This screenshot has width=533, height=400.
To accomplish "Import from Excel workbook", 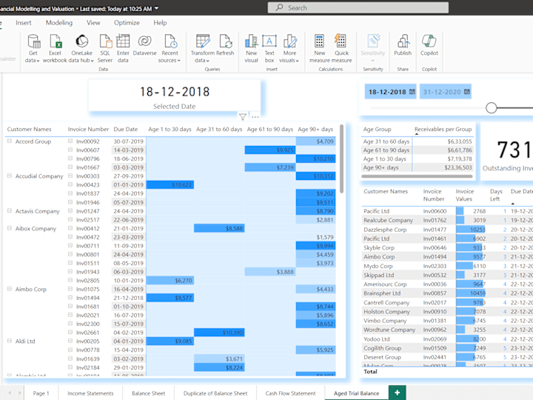I will [x=55, y=49].
